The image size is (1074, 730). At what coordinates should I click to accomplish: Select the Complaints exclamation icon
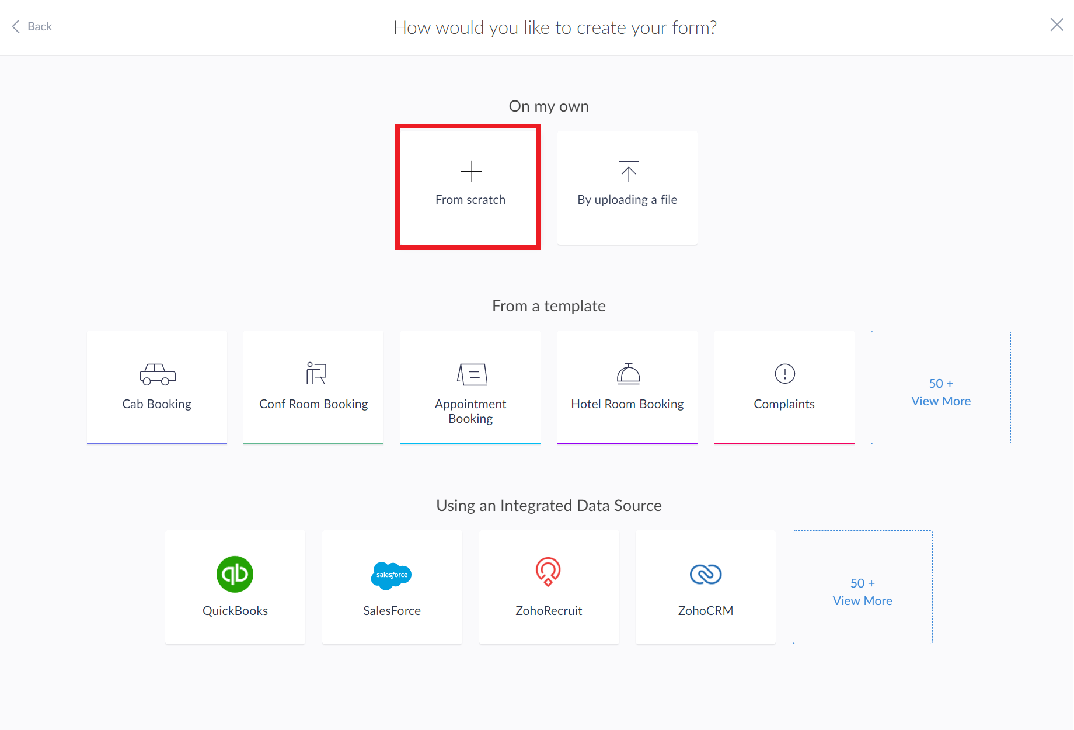(x=784, y=374)
